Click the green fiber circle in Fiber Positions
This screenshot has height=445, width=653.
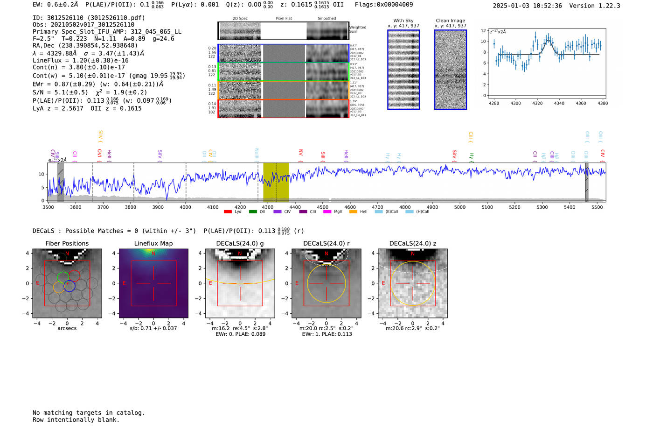click(63, 276)
